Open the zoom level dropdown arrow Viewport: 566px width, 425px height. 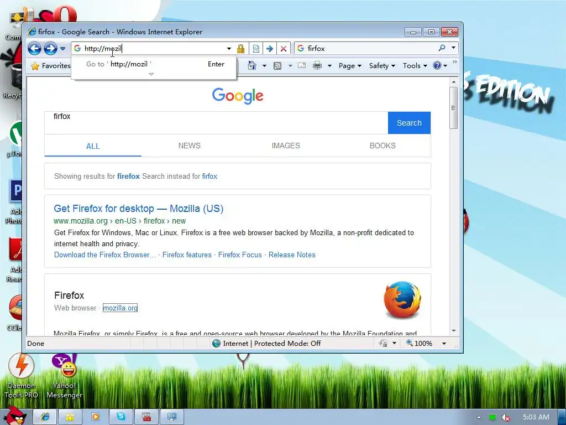coord(444,343)
